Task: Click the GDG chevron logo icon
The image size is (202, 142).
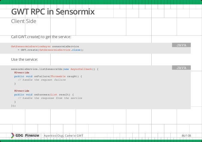Action: coord(12,135)
